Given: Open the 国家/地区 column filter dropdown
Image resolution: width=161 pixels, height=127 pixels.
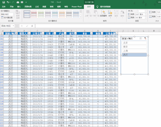Looking at the screenshot, I should (17, 33).
